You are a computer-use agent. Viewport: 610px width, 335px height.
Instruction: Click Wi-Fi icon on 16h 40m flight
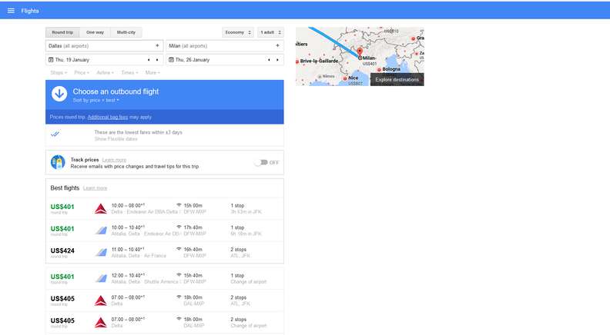(x=179, y=249)
